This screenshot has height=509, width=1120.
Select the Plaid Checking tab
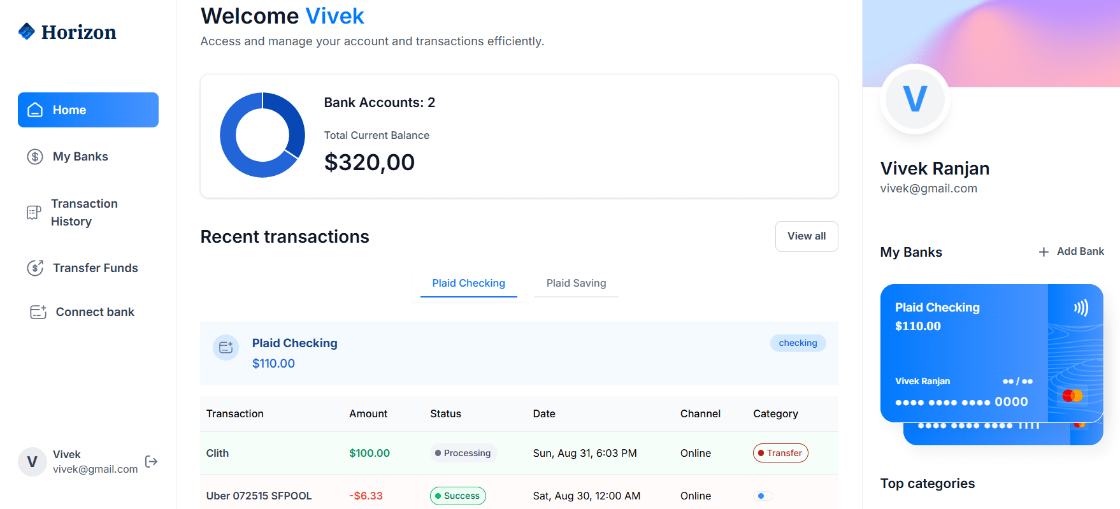469,283
